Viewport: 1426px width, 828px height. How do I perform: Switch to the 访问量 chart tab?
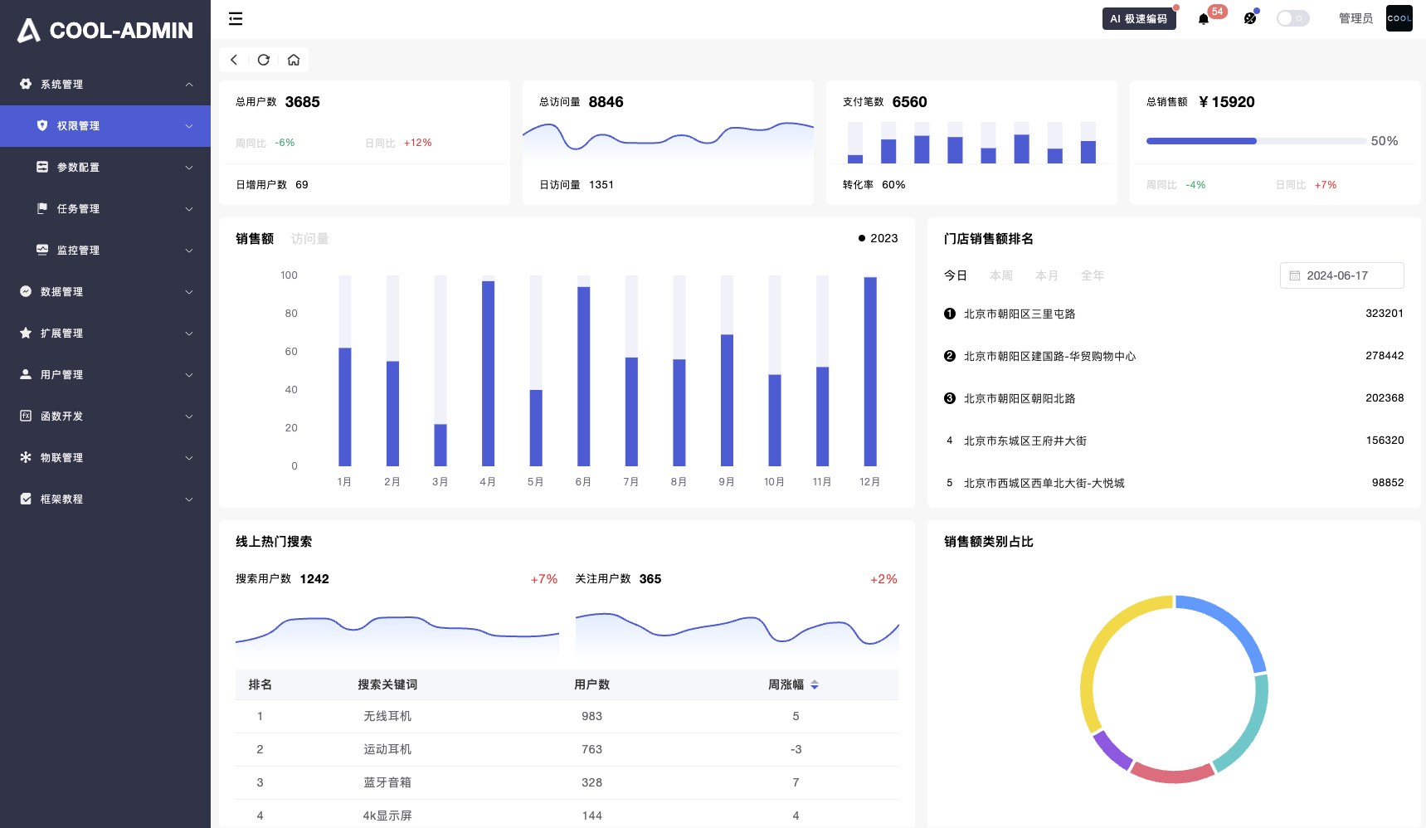pos(308,238)
